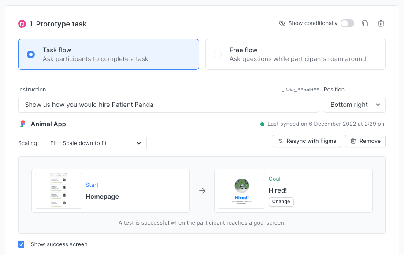The image size is (404, 255).
Task: Click the Resync with Figma button
Action: coord(307,141)
